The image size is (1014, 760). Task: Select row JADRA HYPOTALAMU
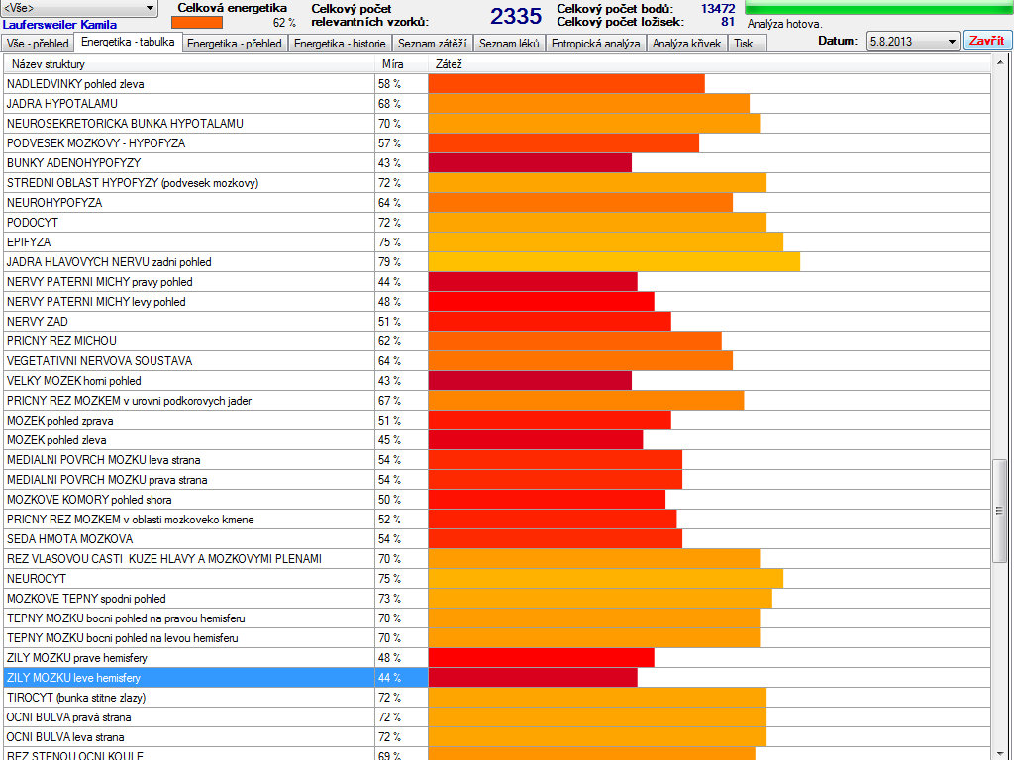click(497, 103)
